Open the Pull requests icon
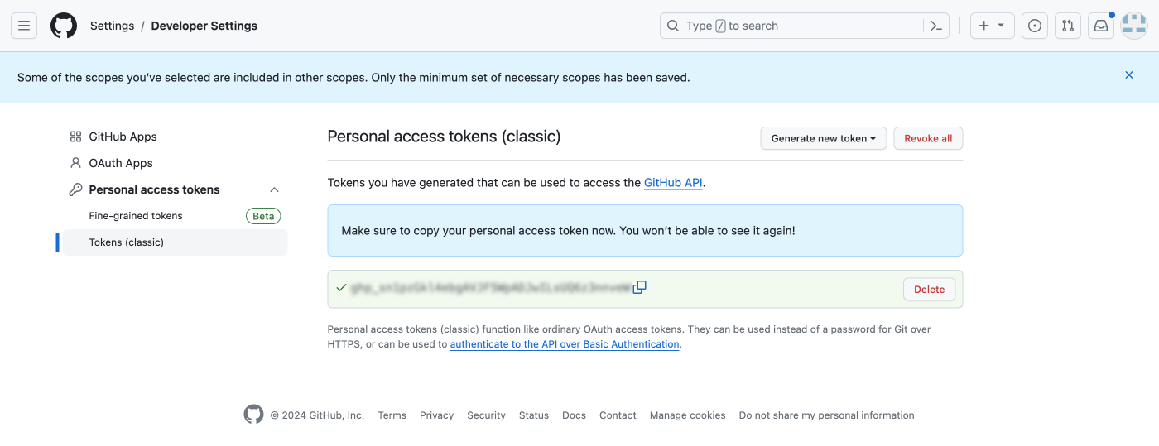Viewport: 1159px width, 446px height. click(1068, 26)
